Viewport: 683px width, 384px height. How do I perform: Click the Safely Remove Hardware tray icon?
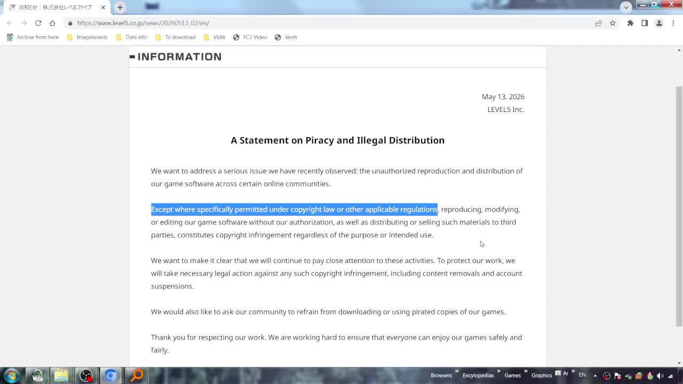pos(629,375)
